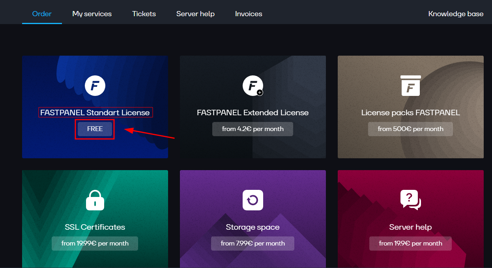Click the License packs FASTPANEL card title
This screenshot has width=492, height=268.
click(410, 112)
